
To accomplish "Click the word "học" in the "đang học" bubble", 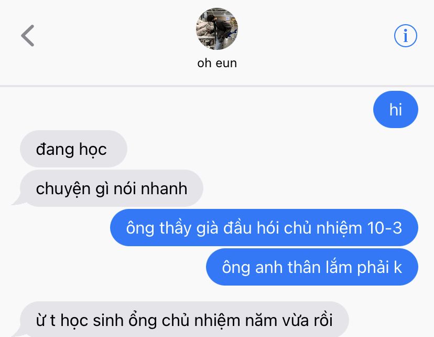I will click(93, 150).
